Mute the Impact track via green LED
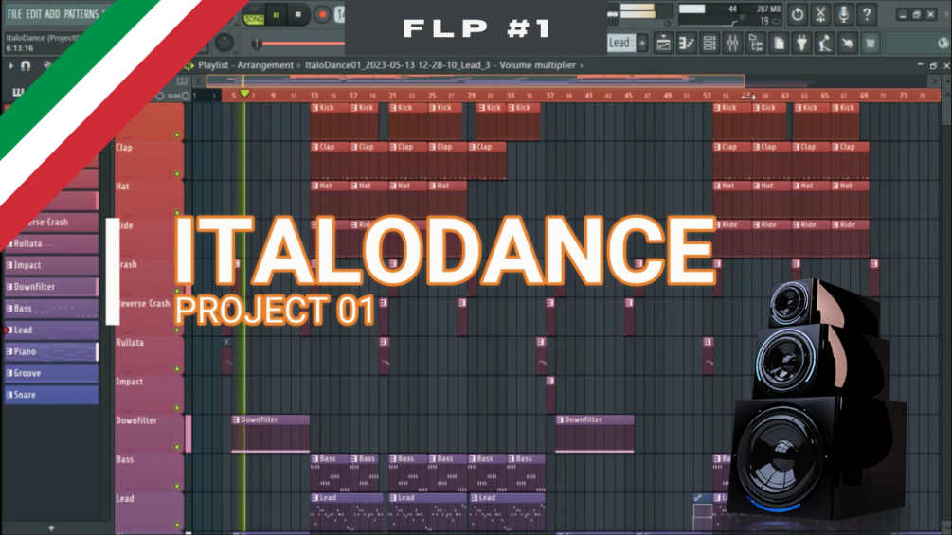The image size is (952, 535). click(177, 408)
